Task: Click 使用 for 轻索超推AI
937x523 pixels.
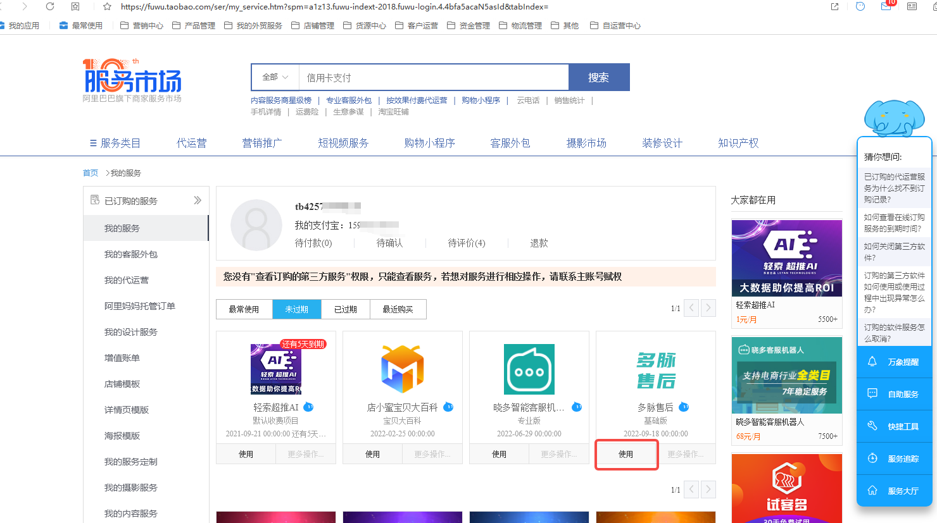Action: point(246,454)
